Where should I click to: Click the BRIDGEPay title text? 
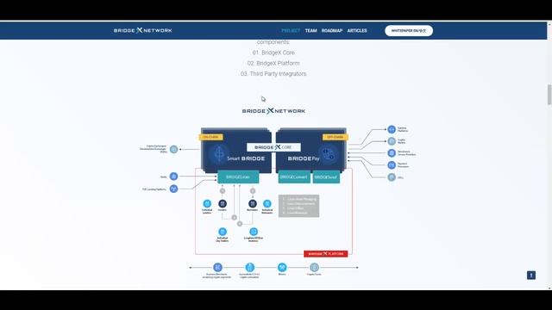click(x=304, y=158)
